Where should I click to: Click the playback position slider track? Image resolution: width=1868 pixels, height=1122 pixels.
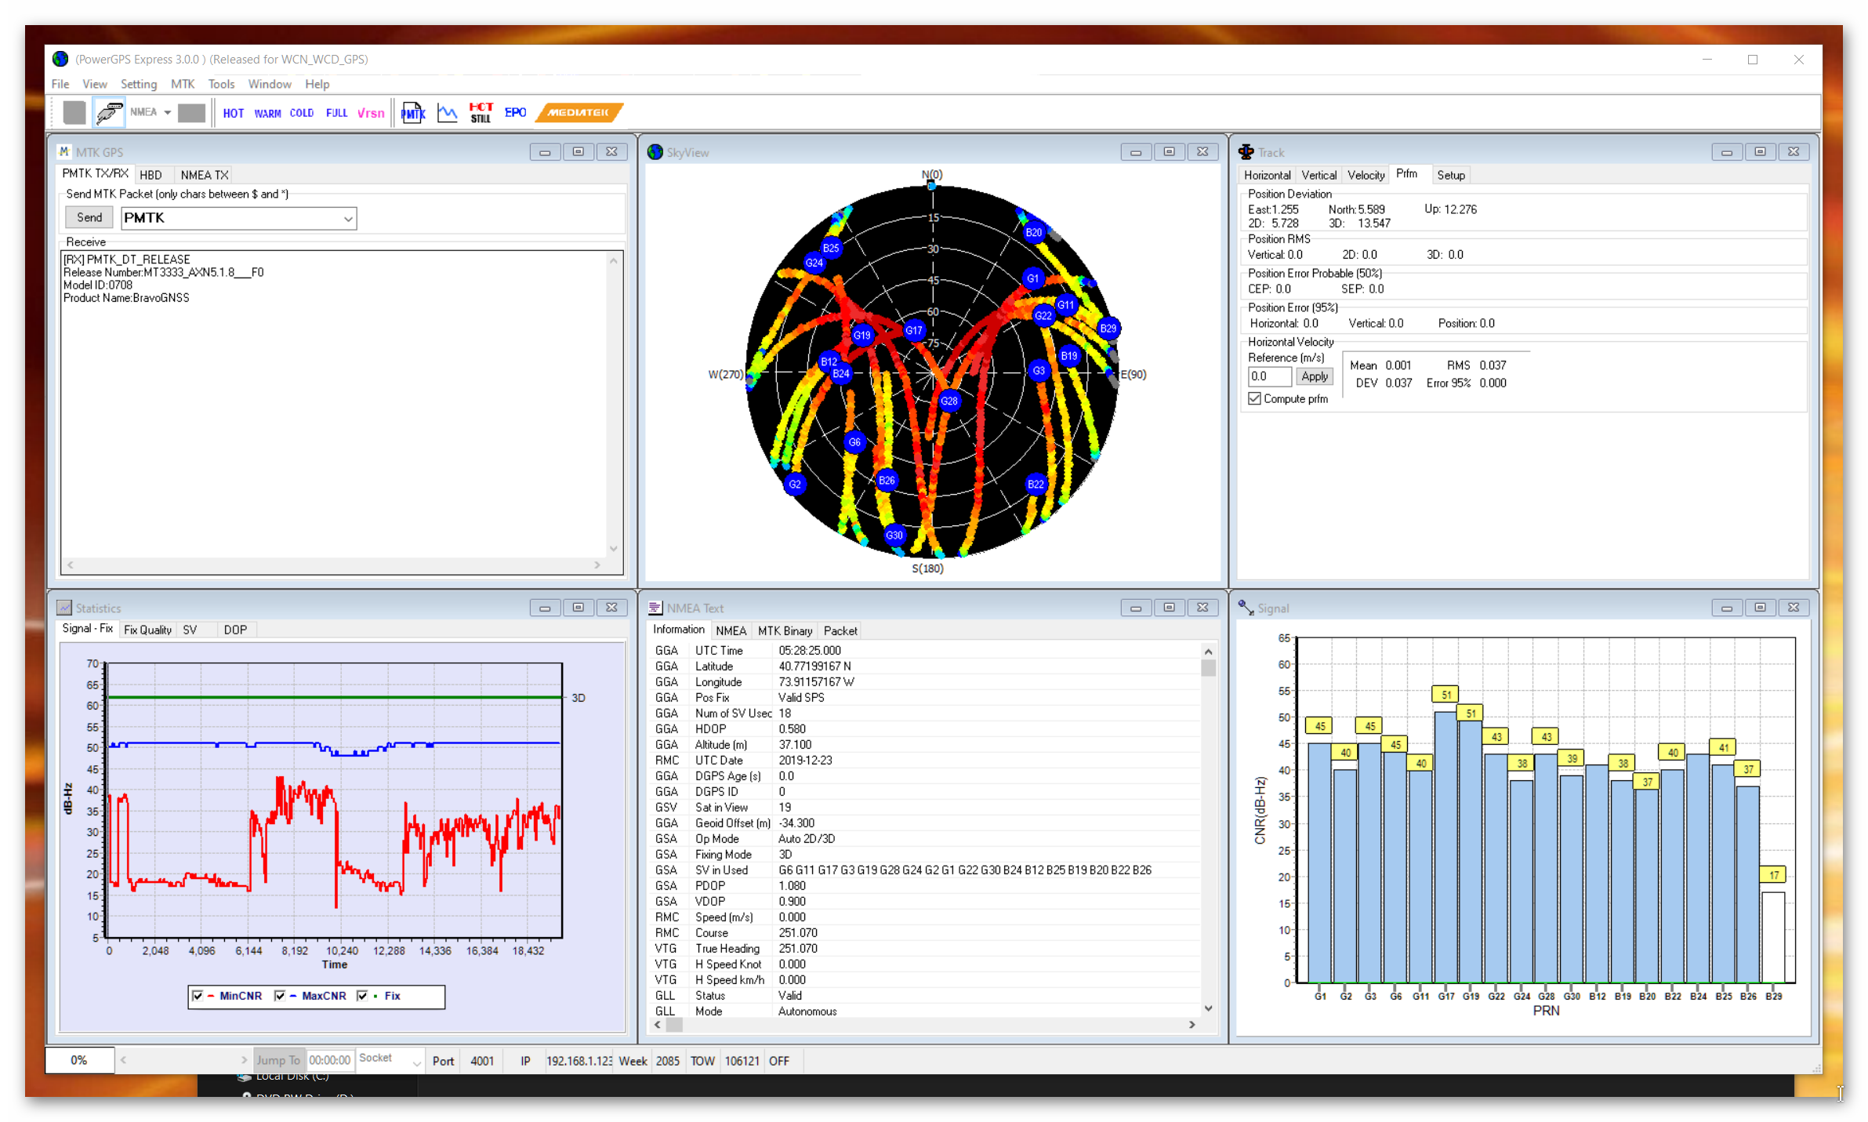[x=183, y=1060]
